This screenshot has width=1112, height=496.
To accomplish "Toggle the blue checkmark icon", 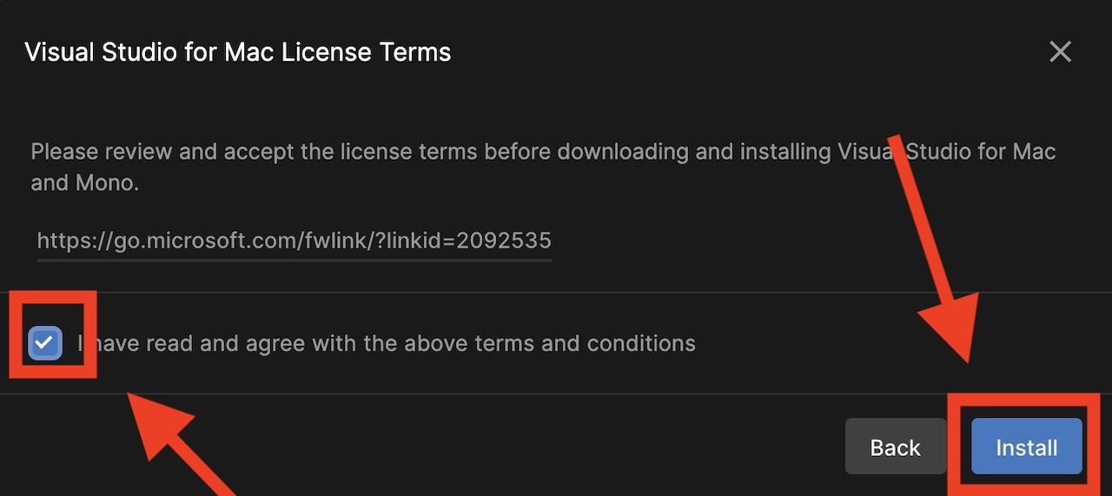I will pyautogui.click(x=44, y=343).
